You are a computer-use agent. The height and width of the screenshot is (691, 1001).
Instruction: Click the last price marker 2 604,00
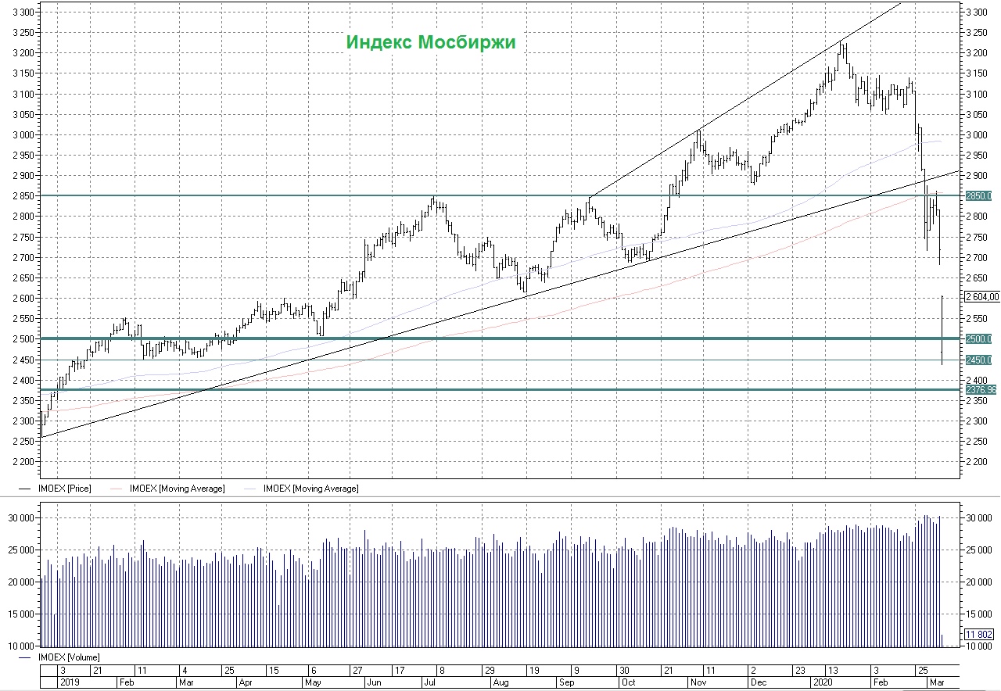point(982,297)
